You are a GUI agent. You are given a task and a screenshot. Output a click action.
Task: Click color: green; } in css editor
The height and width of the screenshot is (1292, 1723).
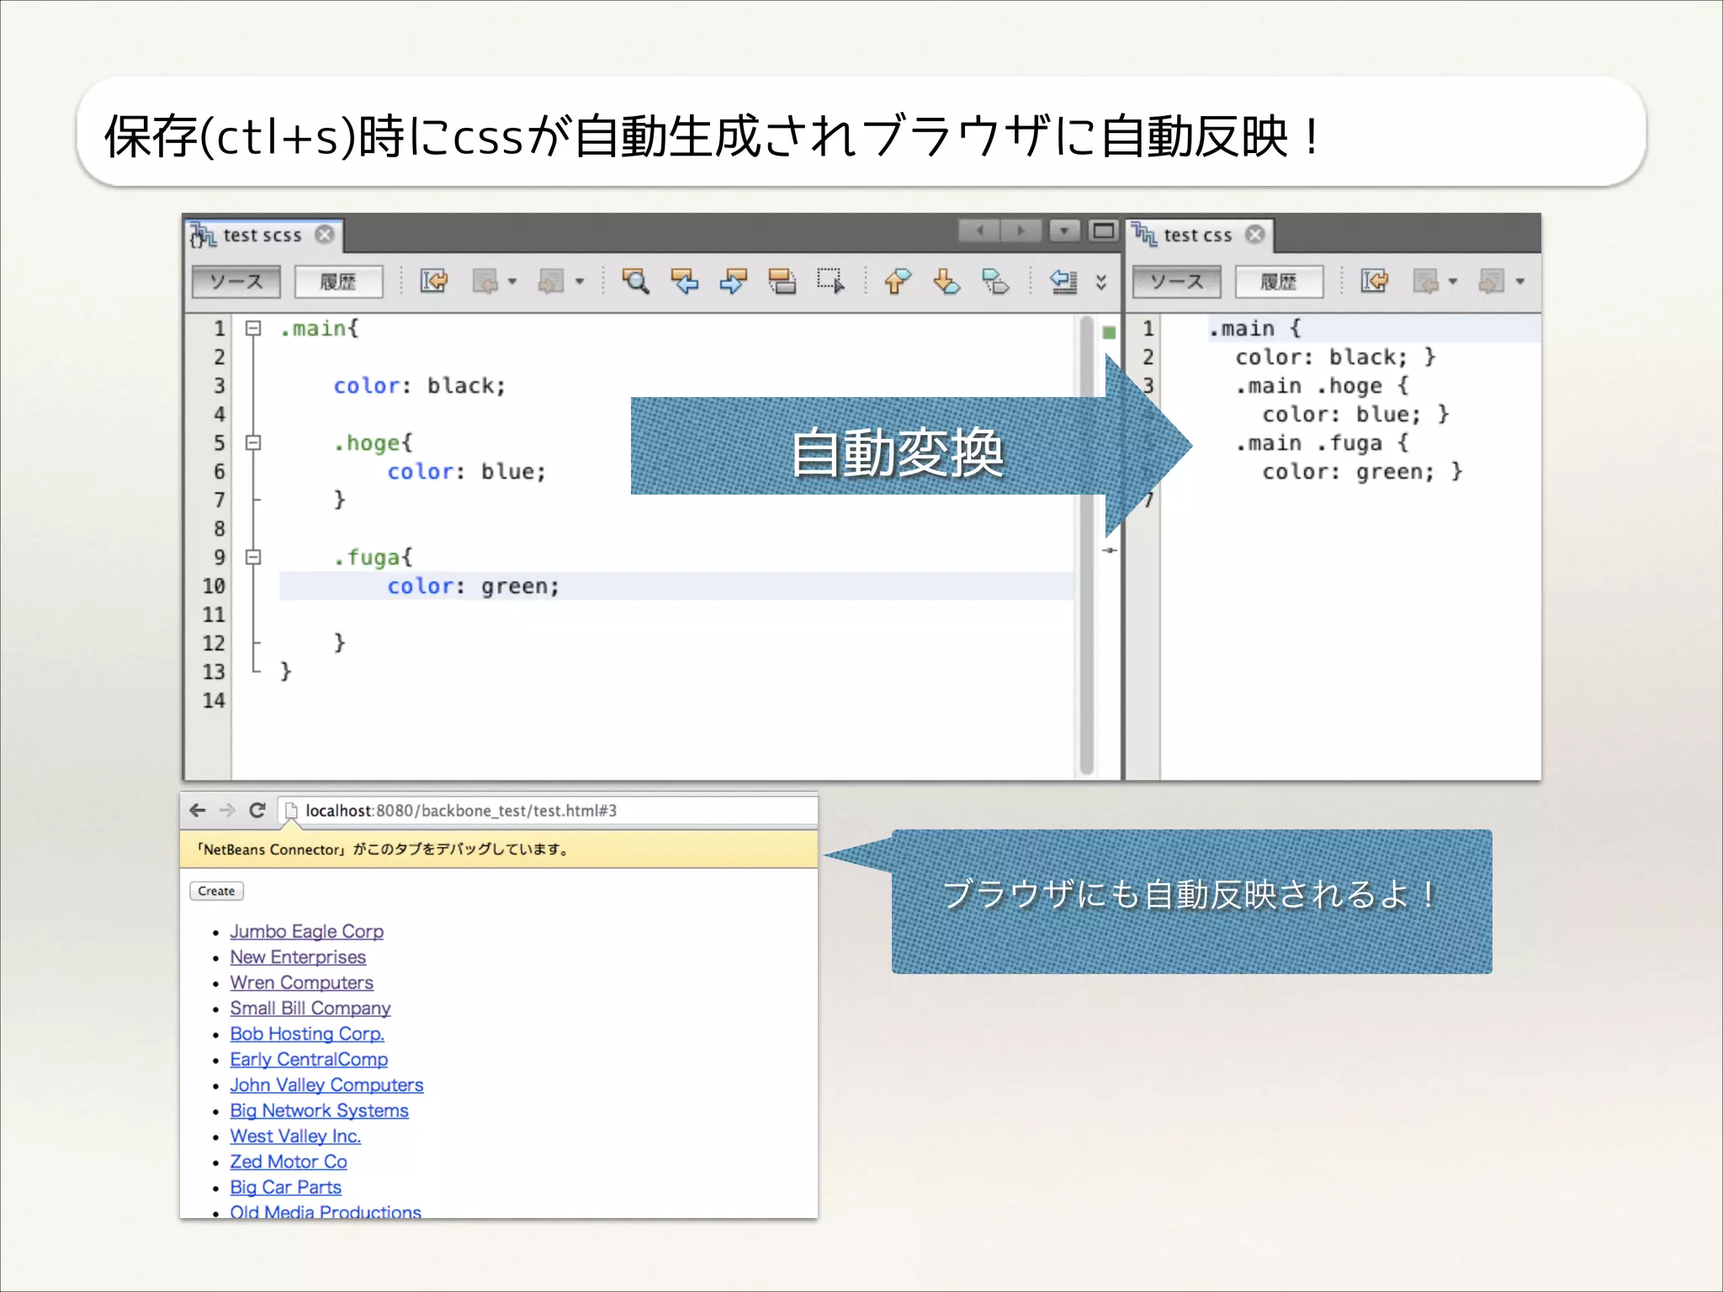pyautogui.click(x=1362, y=472)
